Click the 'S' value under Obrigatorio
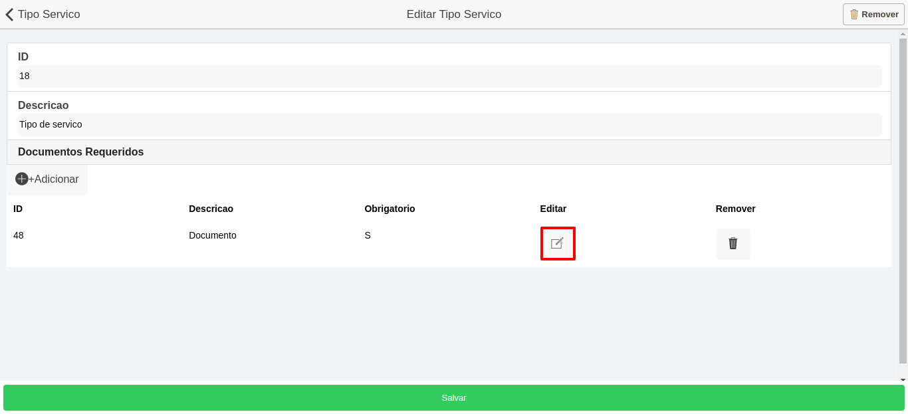Image resolution: width=908 pixels, height=414 pixels. (x=368, y=235)
